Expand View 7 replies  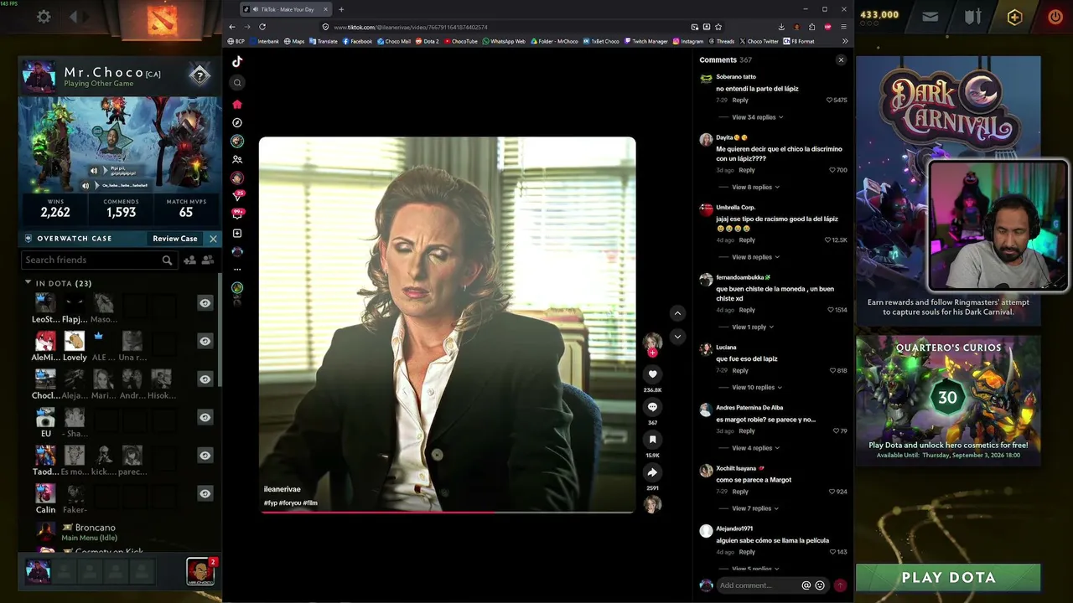[754, 508]
